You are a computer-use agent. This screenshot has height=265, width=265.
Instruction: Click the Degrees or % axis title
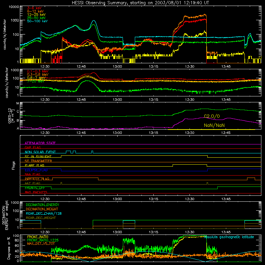coord(9,248)
